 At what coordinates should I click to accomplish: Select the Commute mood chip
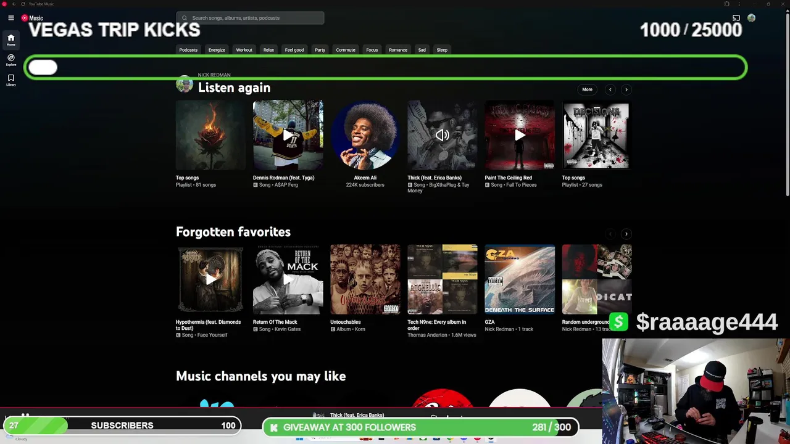coord(346,50)
